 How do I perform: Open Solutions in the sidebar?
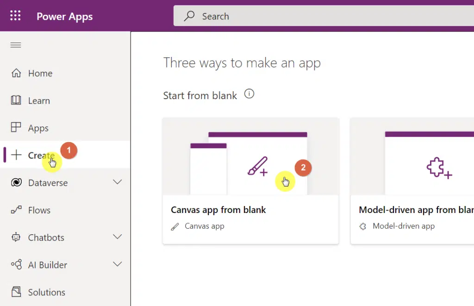pos(65,292)
